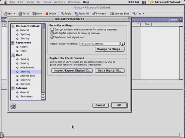The image size is (185, 138).
Task: Click the Reply All toolbar icon
Action: click(76, 14)
